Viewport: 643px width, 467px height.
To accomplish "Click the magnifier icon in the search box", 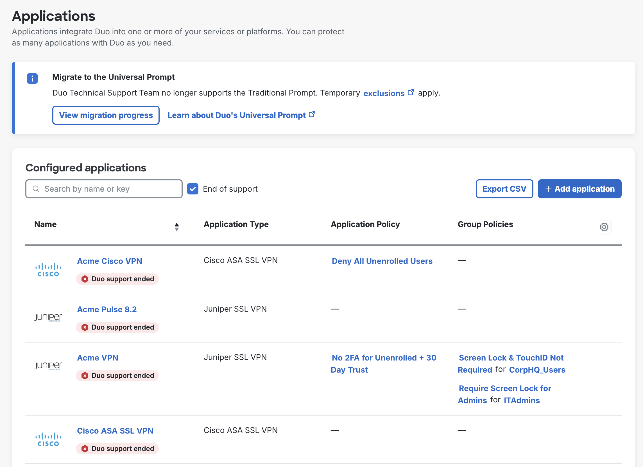I will 36,189.
